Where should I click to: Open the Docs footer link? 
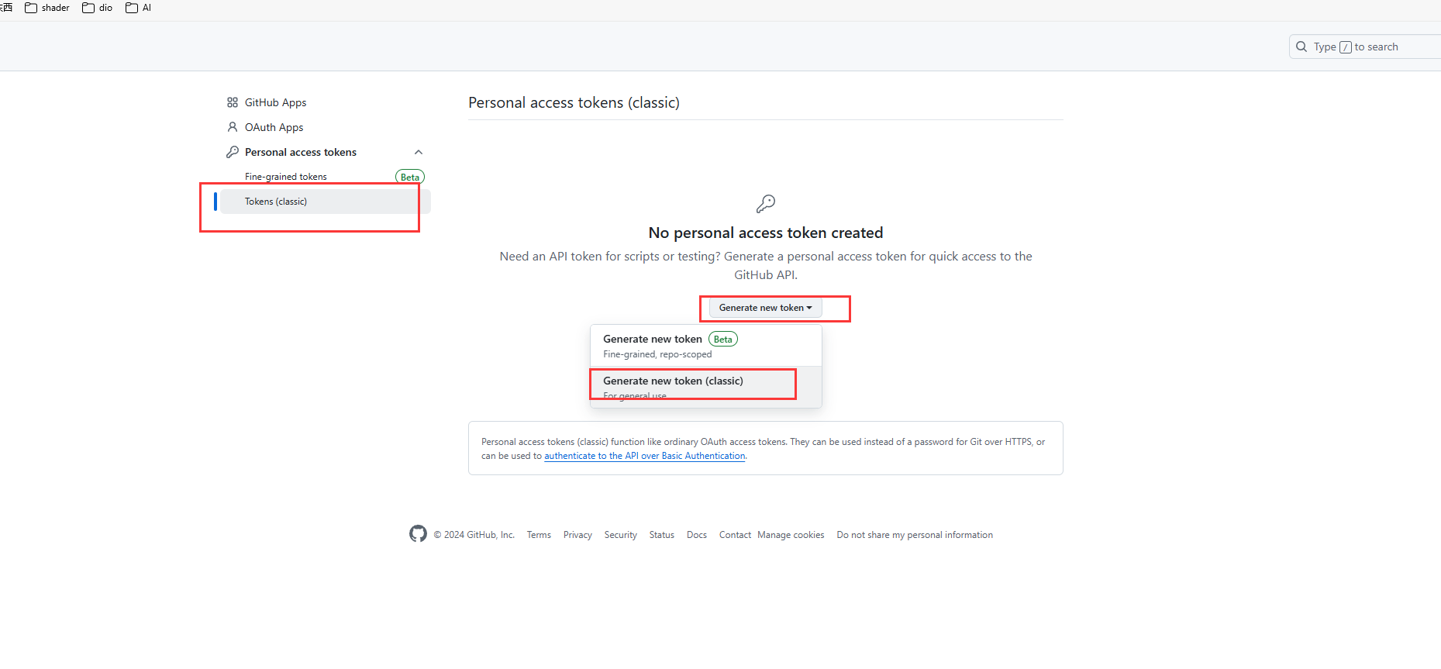696,535
